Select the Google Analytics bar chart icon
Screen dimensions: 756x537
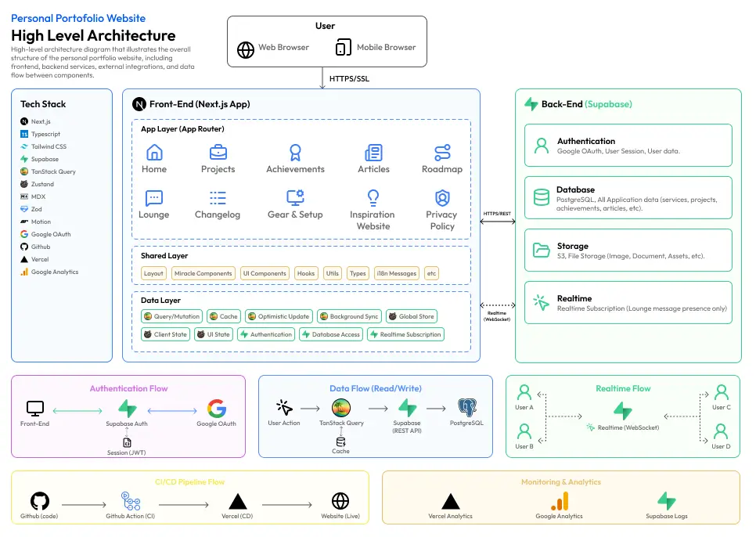(x=560, y=501)
